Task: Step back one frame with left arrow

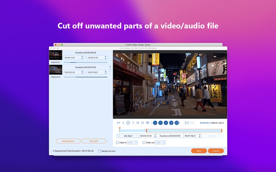Action: click(123, 123)
